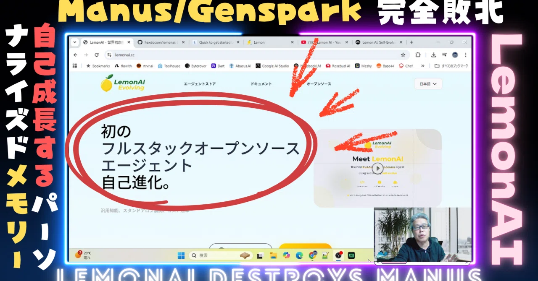This screenshot has height=281, width=538.
Task: Switch to the Lemon AI: Self-Evolving tab
Action: point(378,42)
